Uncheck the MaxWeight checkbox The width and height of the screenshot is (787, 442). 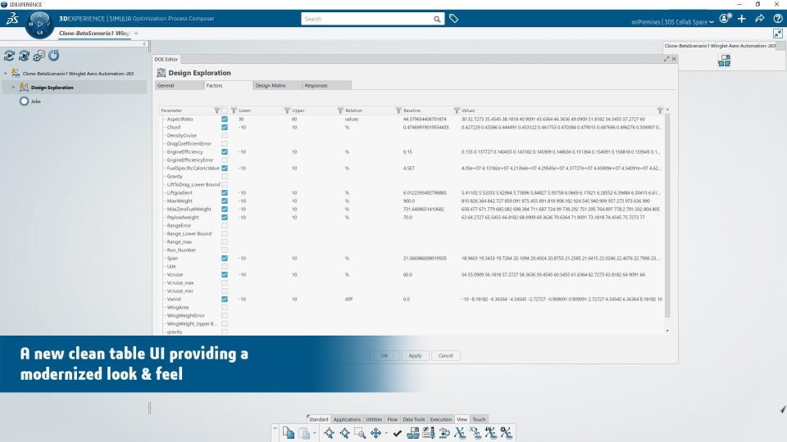[x=225, y=201]
